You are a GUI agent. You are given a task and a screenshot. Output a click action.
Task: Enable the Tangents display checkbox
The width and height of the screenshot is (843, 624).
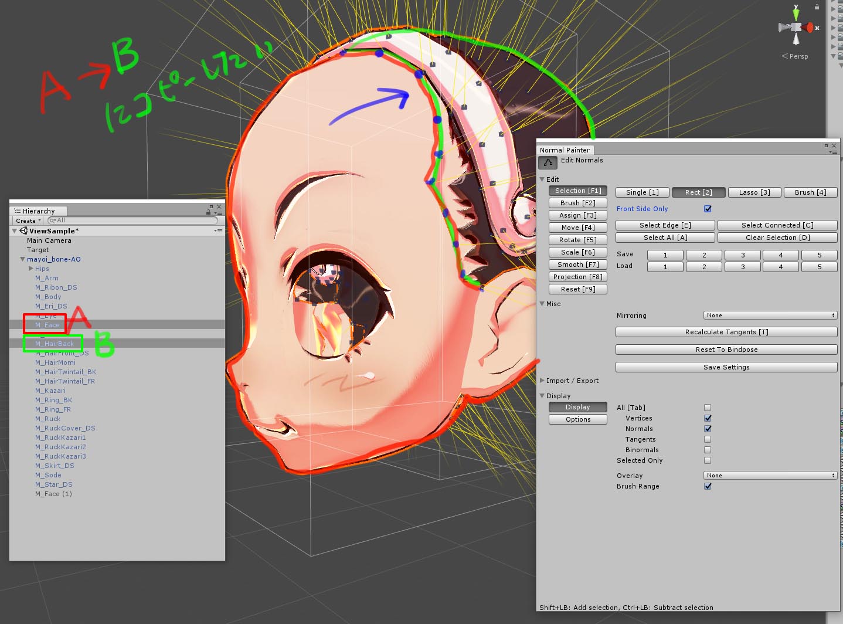pyautogui.click(x=708, y=439)
